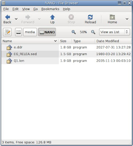
Task: Open the View menu
Action: 26,9
